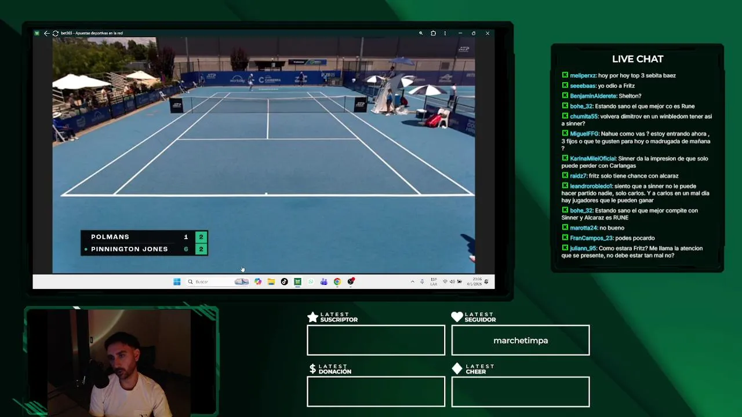The image size is (742, 417).
Task: Click the PINNINGTON JONES score row
Action: tap(144, 249)
